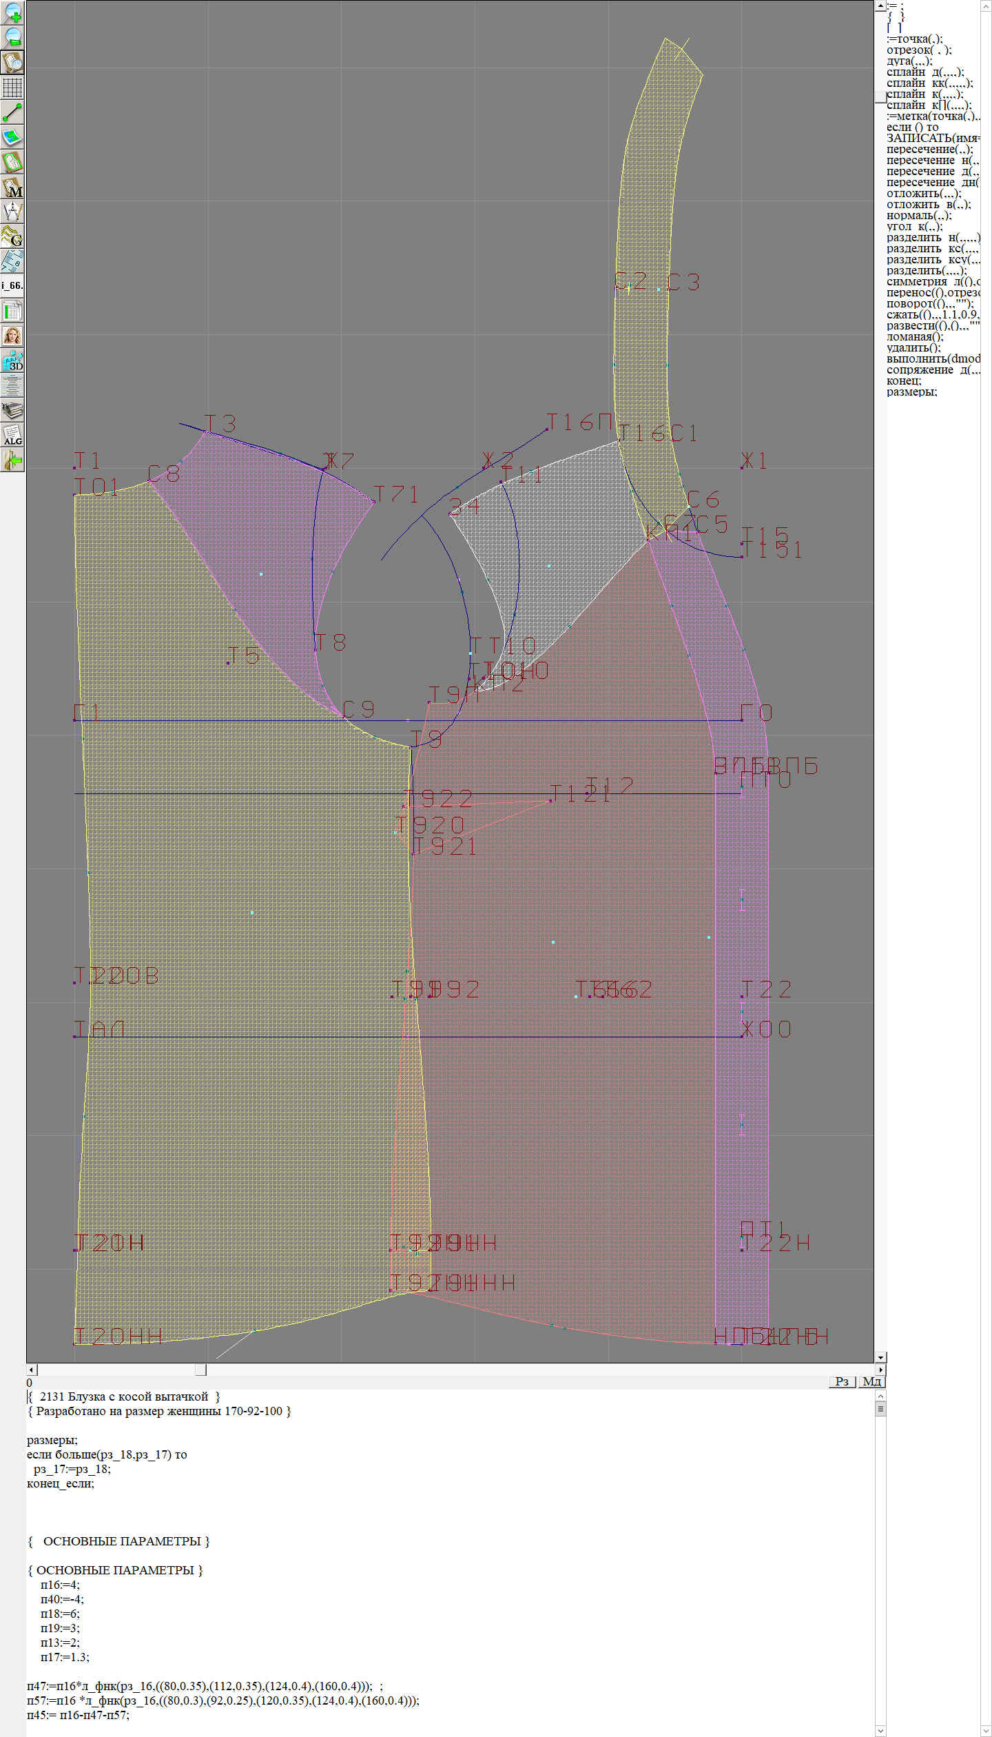Click the Рз button
The image size is (992, 1737).
842,1381
